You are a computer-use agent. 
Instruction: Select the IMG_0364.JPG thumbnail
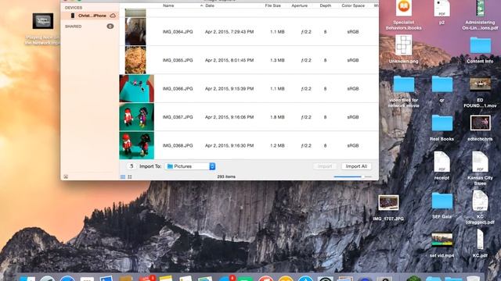pos(135,31)
